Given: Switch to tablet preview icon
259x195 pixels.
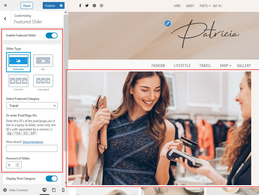Looking at the screenshot, I should tap(54, 190).
